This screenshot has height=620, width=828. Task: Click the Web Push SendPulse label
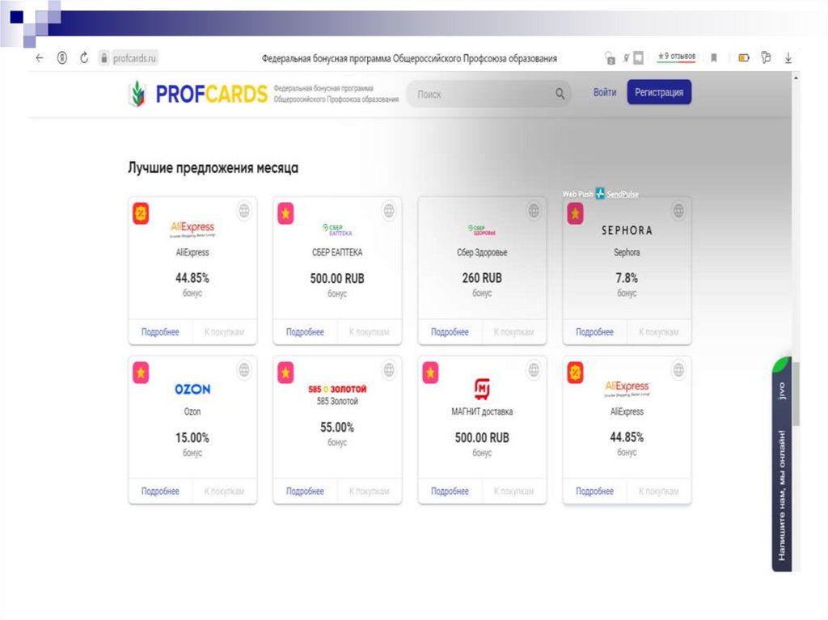coord(601,194)
